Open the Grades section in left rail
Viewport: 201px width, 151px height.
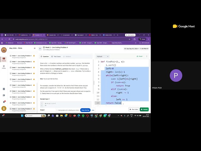click(x=4, y=67)
